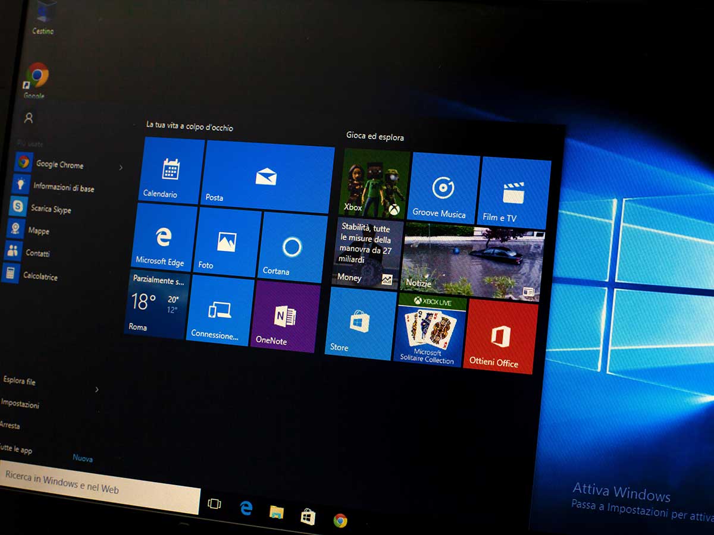
Task: Open the Cortana tile
Action: pyautogui.click(x=292, y=248)
